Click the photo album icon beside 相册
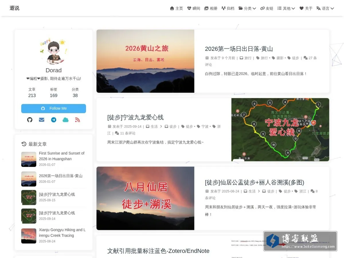 (x=206, y=8)
